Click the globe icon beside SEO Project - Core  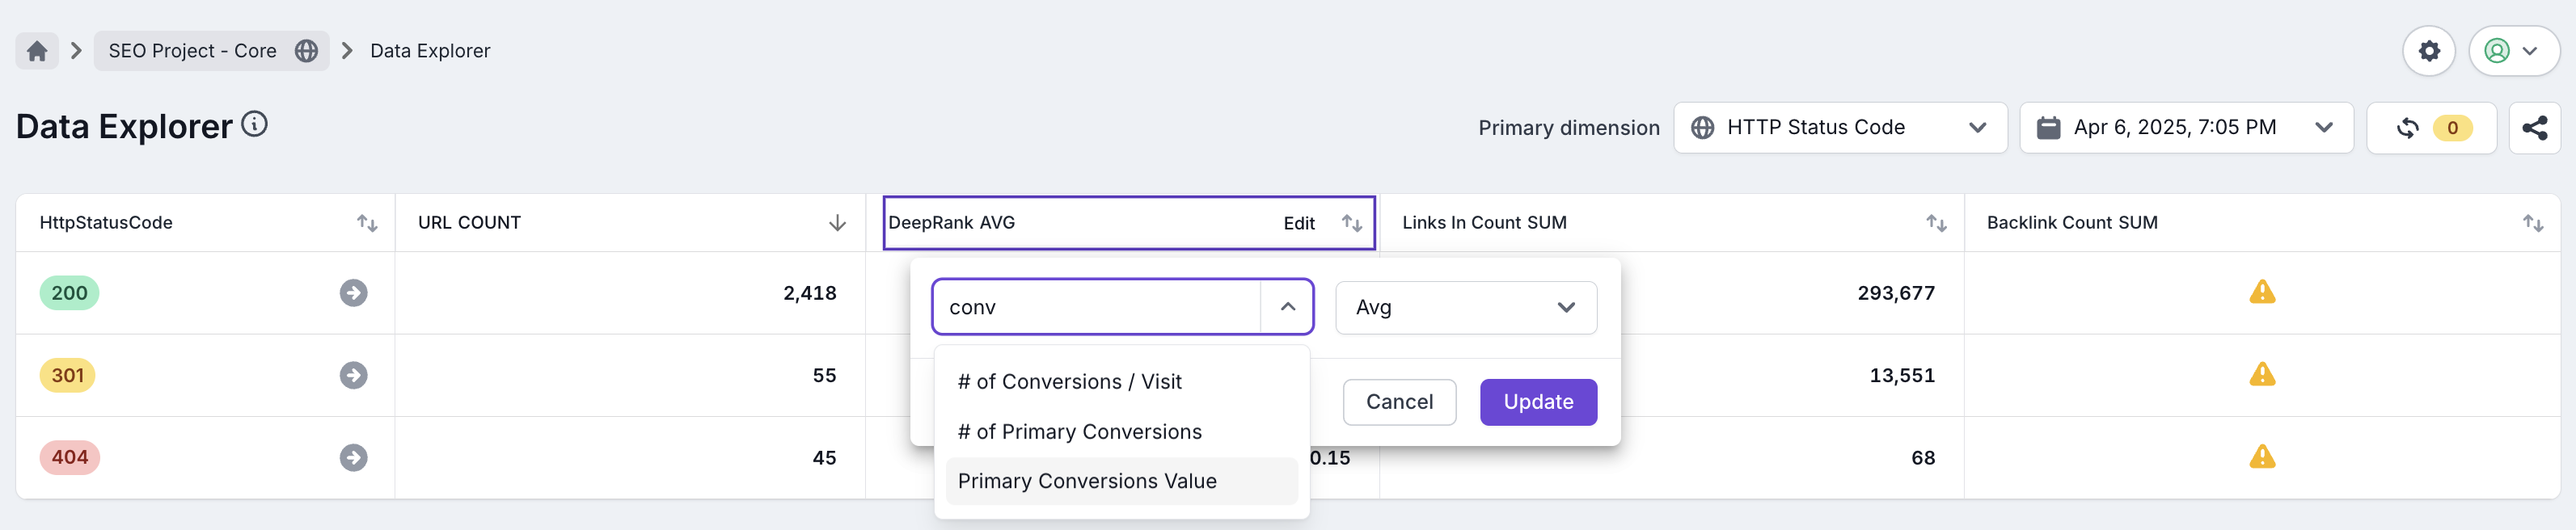tap(306, 51)
